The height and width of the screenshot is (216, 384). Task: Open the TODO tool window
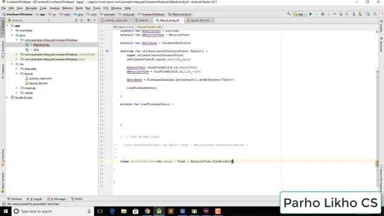[77, 199]
